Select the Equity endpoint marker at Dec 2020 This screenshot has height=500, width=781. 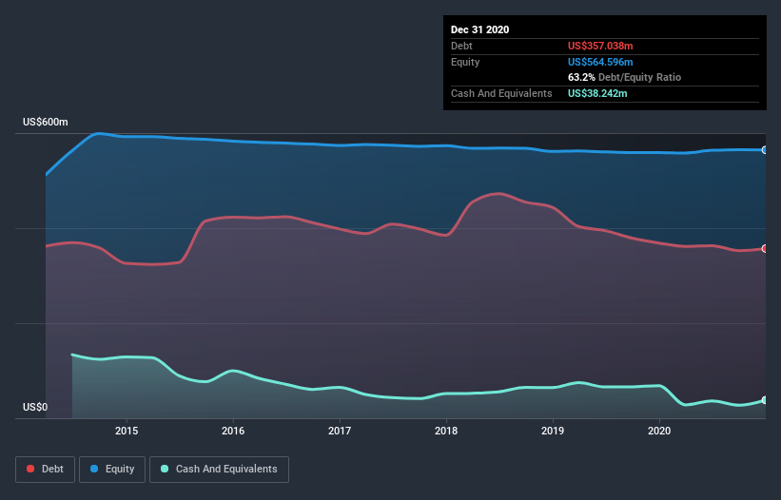pyautogui.click(x=765, y=150)
